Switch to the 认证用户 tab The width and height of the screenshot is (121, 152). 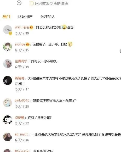coord(25,17)
